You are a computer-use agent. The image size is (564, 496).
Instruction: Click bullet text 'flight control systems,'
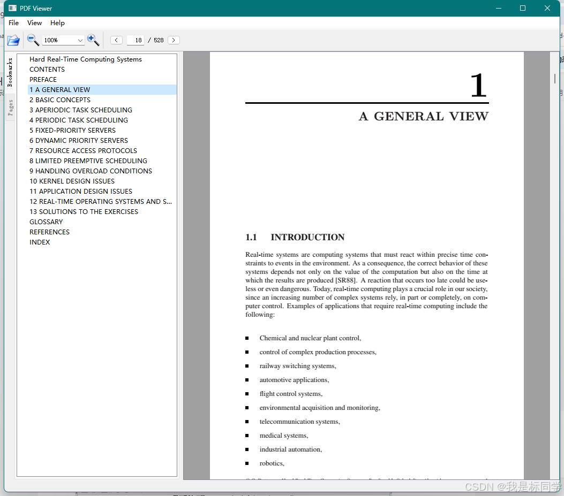(291, 394)
